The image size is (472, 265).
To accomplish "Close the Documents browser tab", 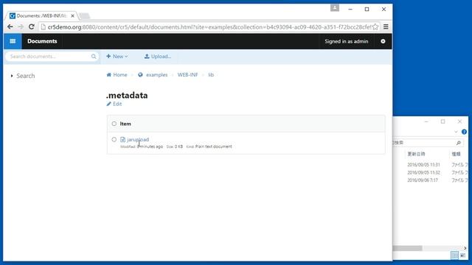I will (72, 15).
